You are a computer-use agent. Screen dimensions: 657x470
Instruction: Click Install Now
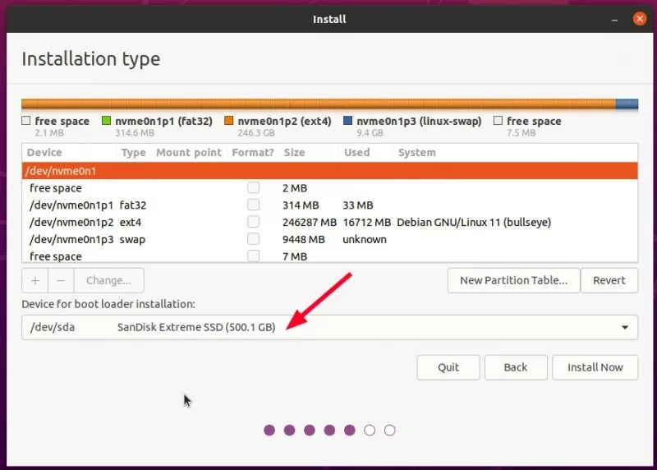(x=595, y=367)
